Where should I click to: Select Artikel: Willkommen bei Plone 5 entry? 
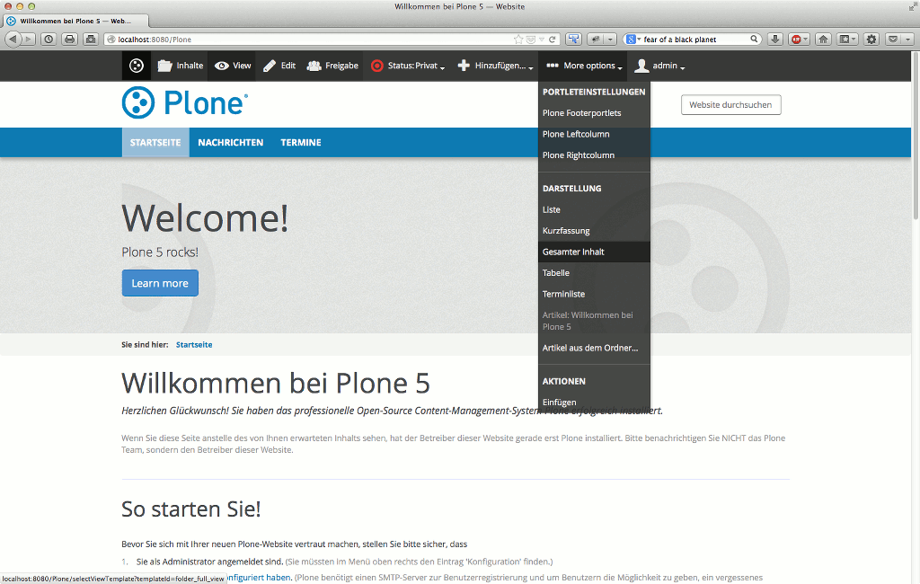594,321
